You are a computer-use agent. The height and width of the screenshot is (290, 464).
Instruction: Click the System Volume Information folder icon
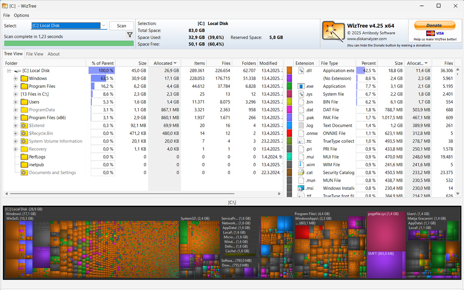(24, 141)
